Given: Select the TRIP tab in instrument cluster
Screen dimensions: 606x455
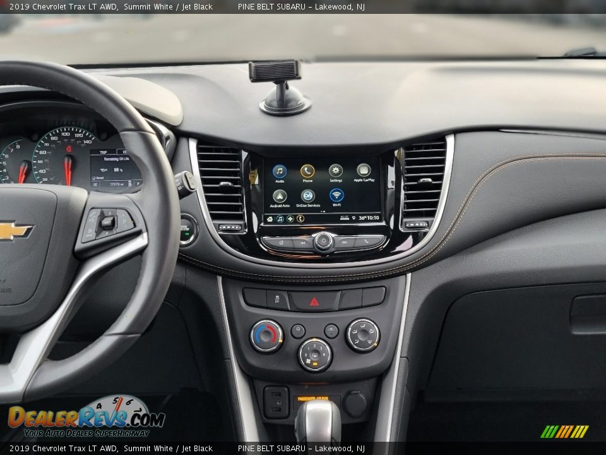Looking at the screenshot, I should 104,152.
